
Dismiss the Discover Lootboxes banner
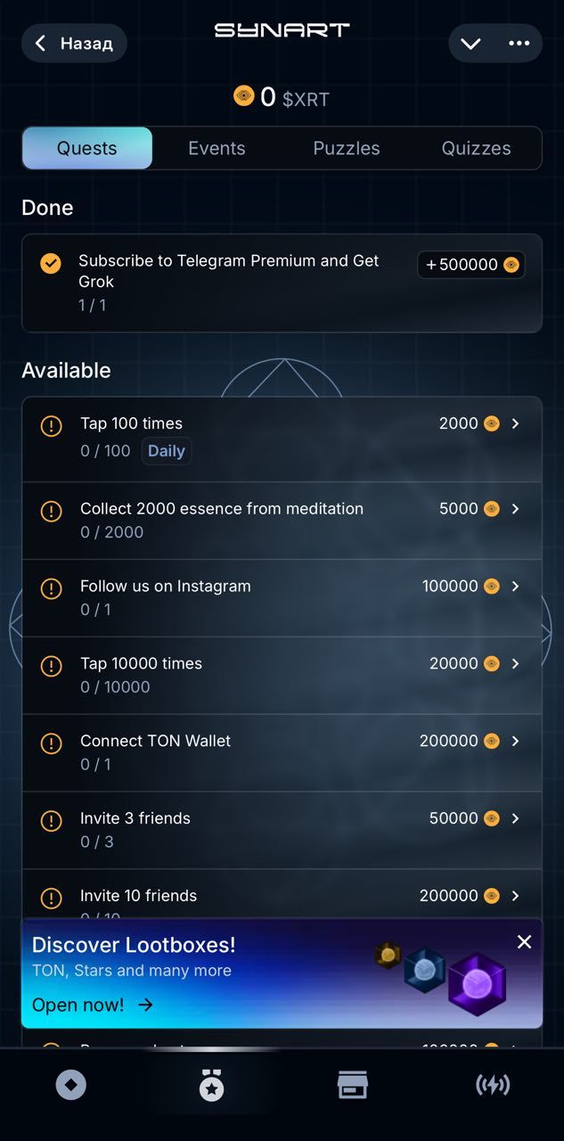point(524,941)
